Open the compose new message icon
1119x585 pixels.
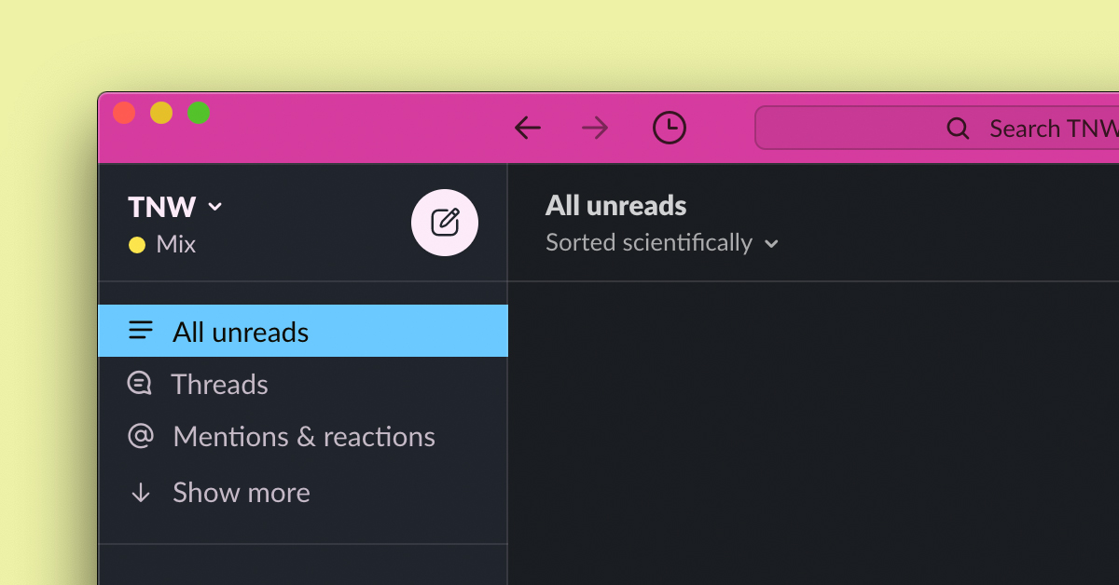click(x=445, y=223)
